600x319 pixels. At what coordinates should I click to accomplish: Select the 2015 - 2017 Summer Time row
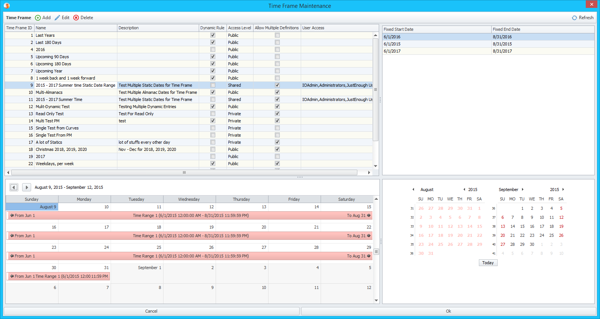(189, 99)
